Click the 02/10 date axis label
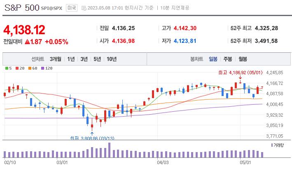The image size is (292, 169). 10,162
